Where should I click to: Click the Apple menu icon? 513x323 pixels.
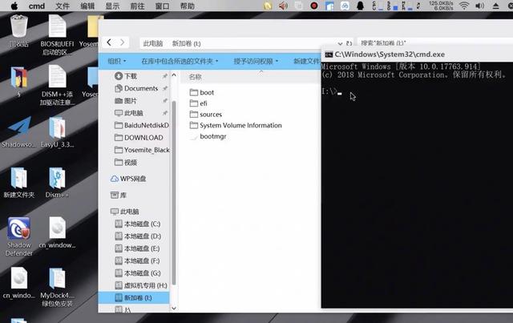(14, 6)
